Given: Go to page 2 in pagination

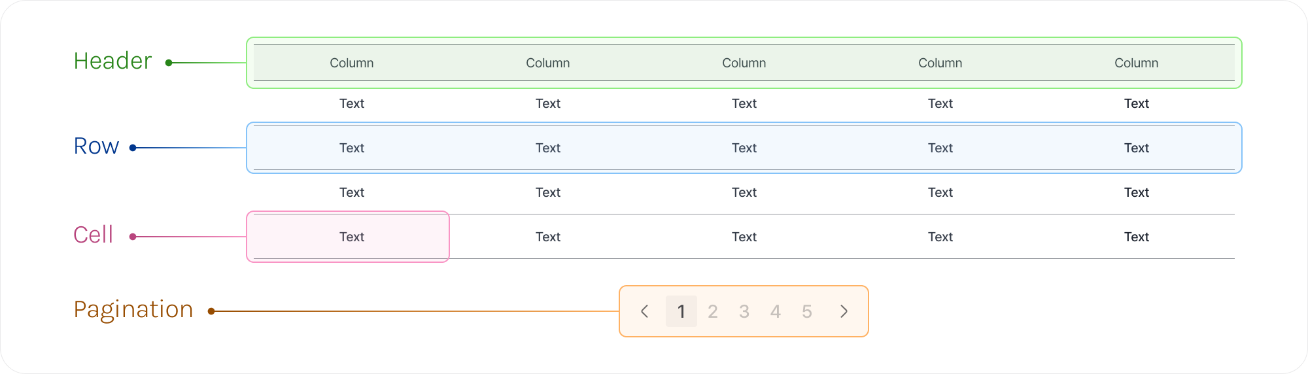Looking at the screenshot, I should 712,311.
